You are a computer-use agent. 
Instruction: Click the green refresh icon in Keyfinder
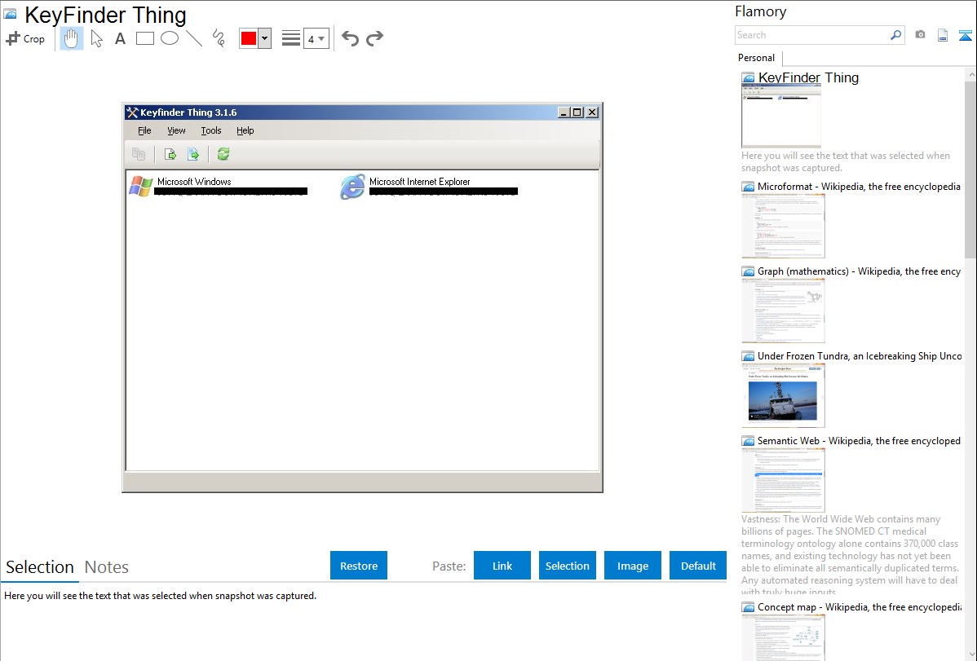click(223, 154)
